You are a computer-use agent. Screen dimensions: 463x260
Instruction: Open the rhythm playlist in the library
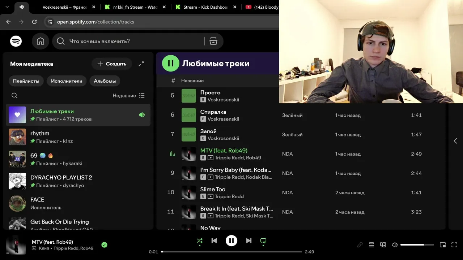pyautogui.click(x=78, y=137)
